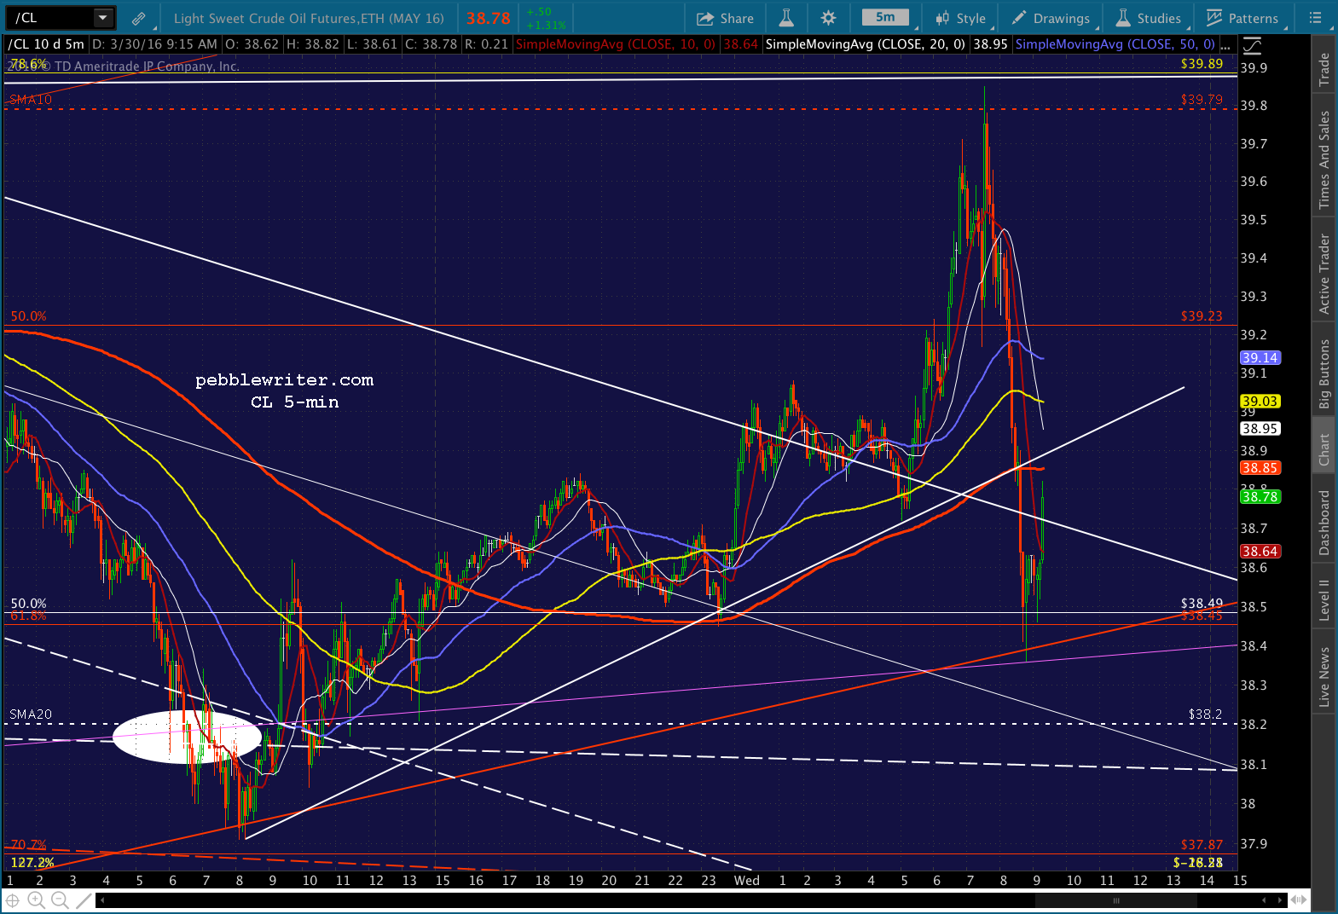Click the $38.2 dotted level label

(x=1205, y=714)
